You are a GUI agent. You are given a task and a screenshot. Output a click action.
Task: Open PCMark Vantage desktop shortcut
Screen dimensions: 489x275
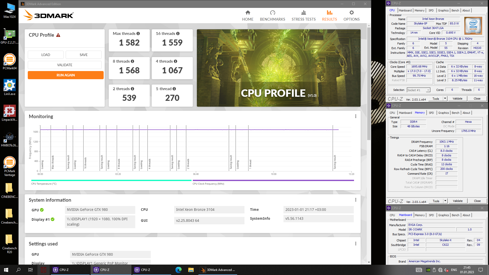pyautogui.click(x=9, y=166)
